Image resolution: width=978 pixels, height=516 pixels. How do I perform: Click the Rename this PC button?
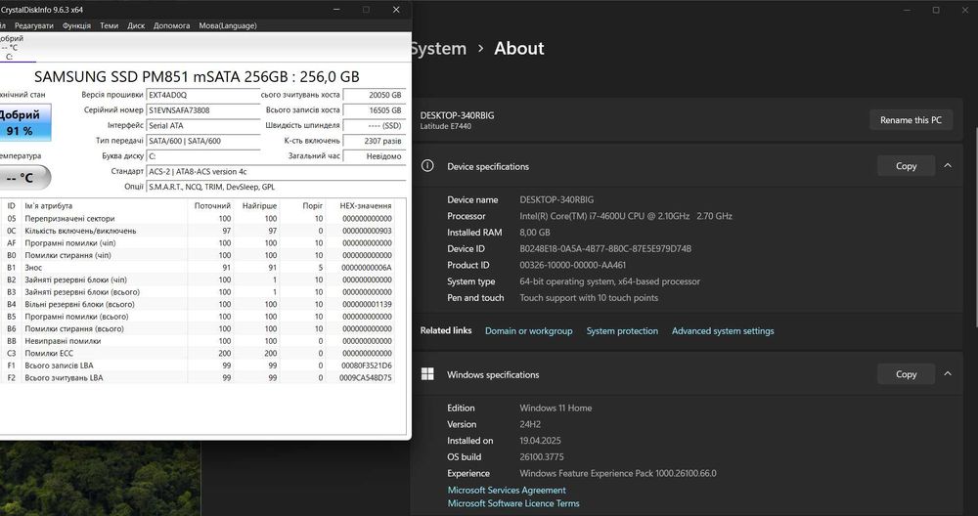click(911, 119)
